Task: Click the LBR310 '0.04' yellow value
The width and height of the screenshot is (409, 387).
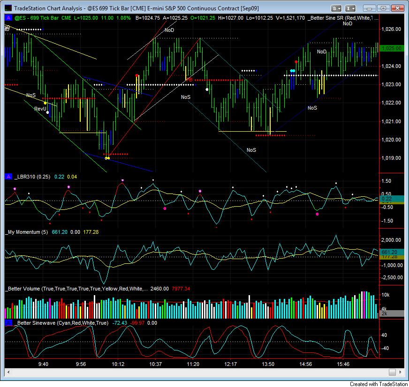Action: (x=72, y=177)
